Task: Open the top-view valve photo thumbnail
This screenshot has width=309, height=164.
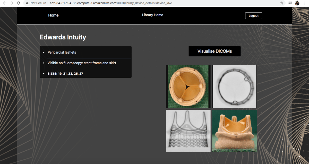Action: [188, 87]
